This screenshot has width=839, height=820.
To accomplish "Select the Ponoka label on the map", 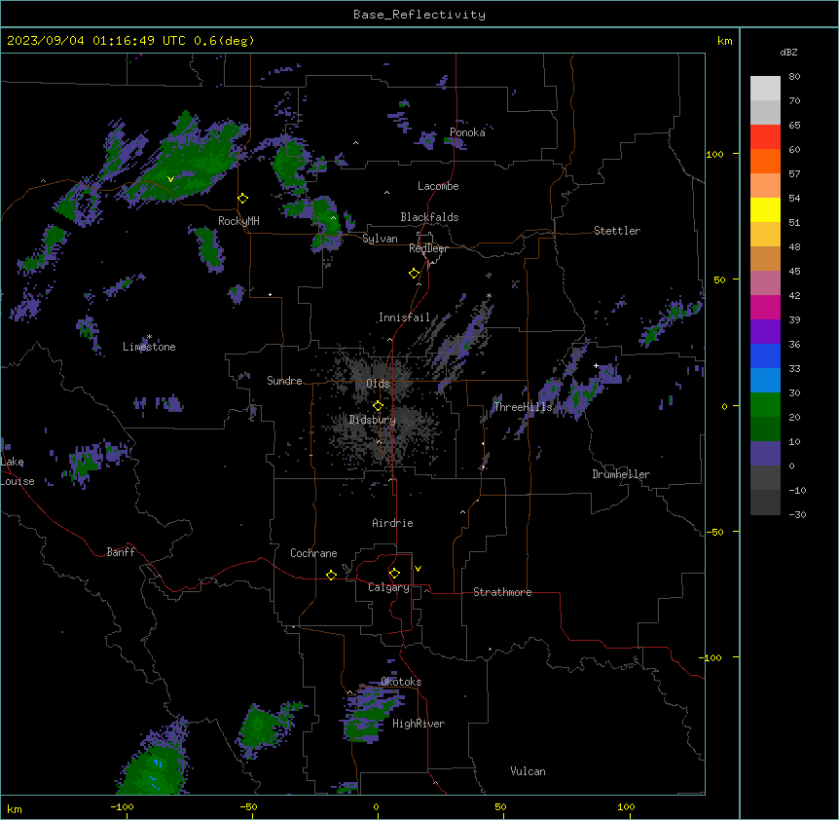I will (x=467, y=132).
